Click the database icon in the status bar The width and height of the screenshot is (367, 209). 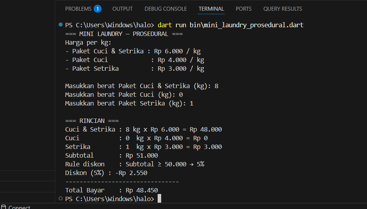click(4, 207)
